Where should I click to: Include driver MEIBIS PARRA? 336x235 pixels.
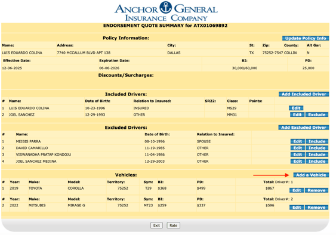317,141
